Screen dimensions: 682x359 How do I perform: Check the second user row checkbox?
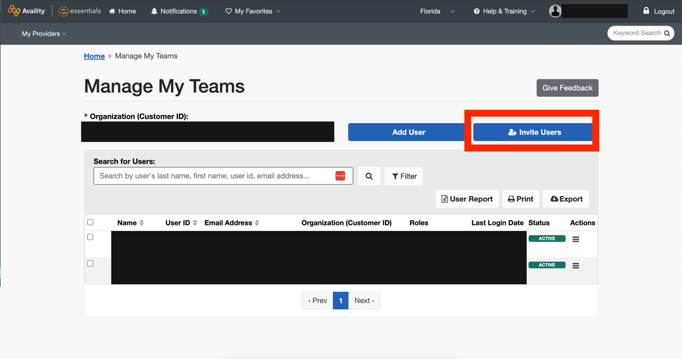click(90, 263)
